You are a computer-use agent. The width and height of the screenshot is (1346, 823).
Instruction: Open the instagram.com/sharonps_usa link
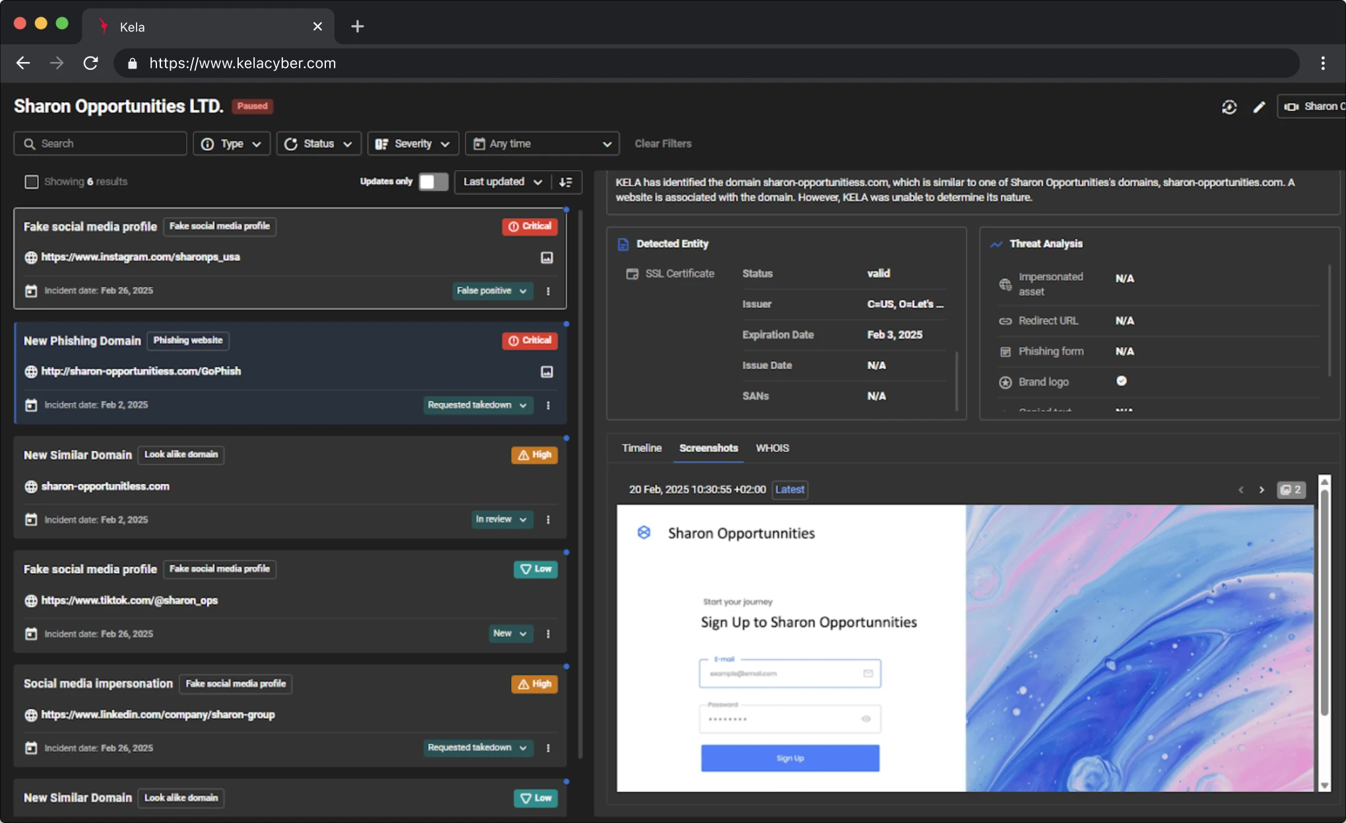click(x=141, y=257)
